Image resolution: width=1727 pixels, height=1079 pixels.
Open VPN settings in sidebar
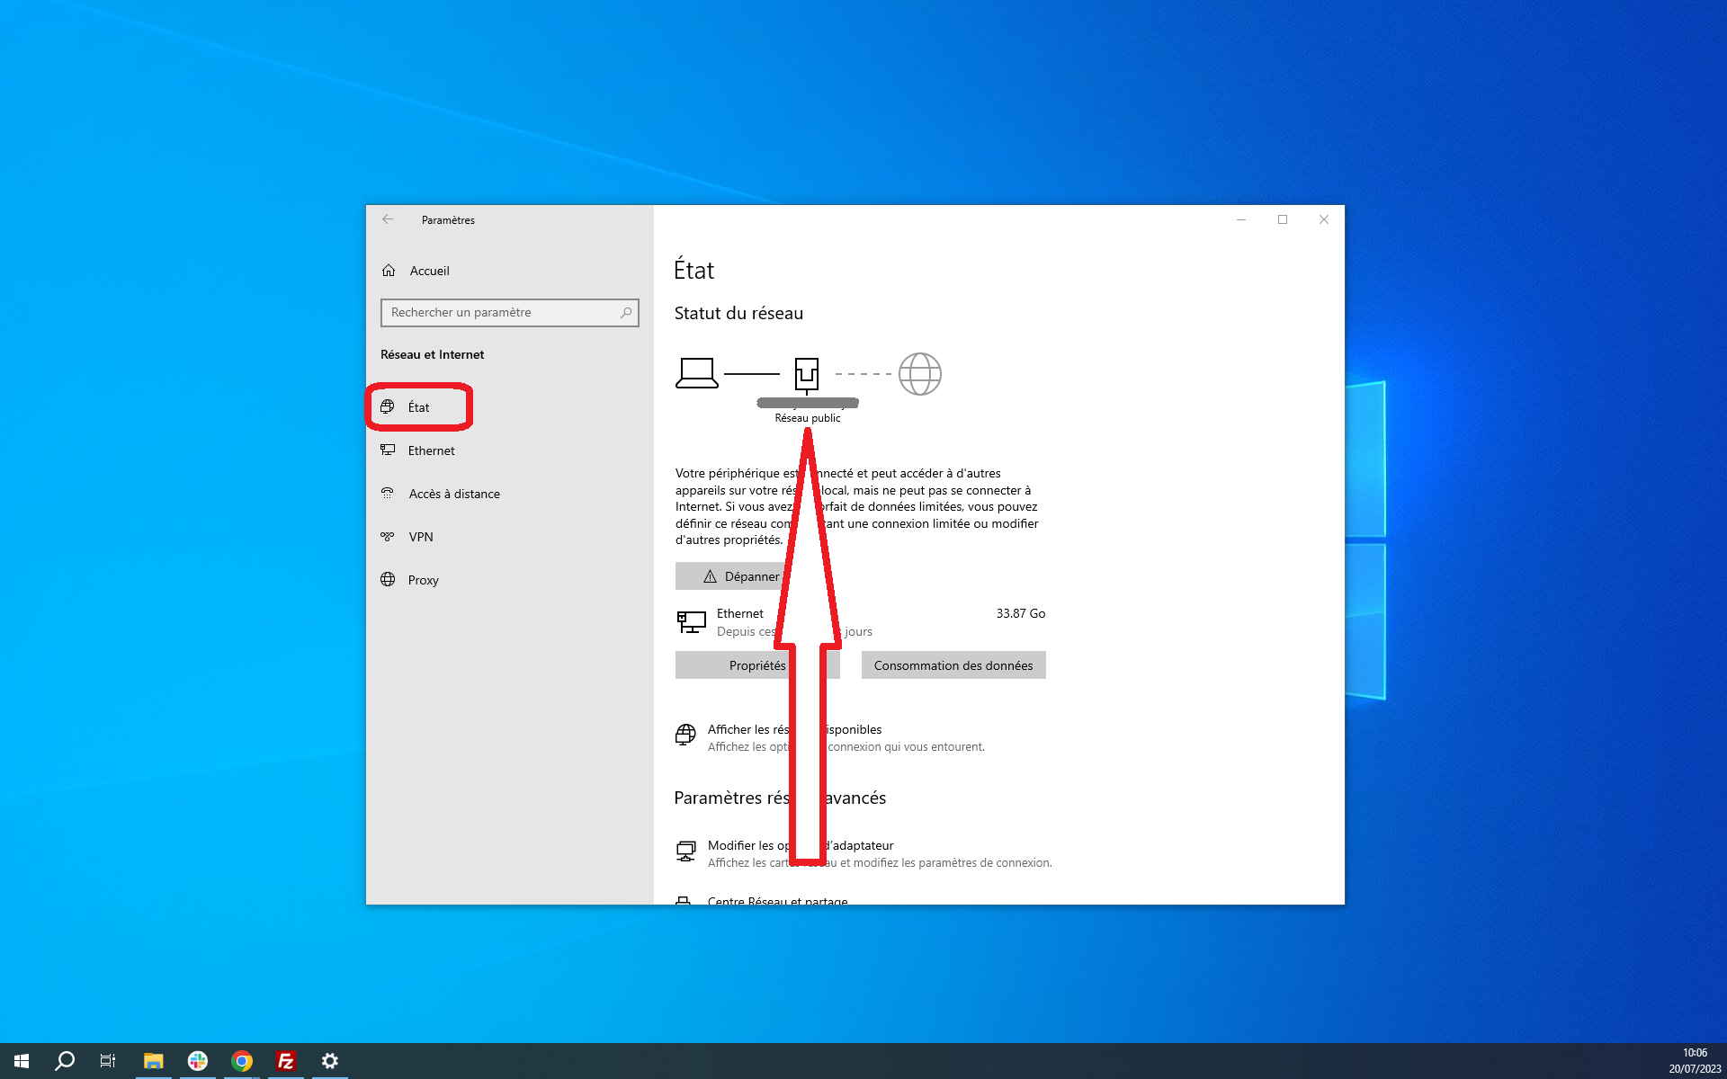tap(420, 537)
